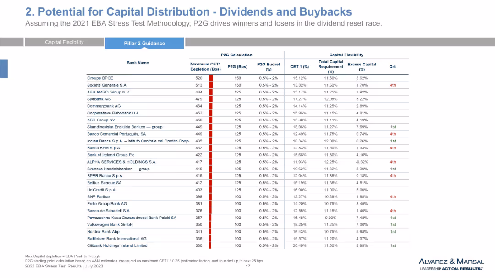Select ABN AMRO Group N.V. row name
495x278 pixels.
click(109, 92)
